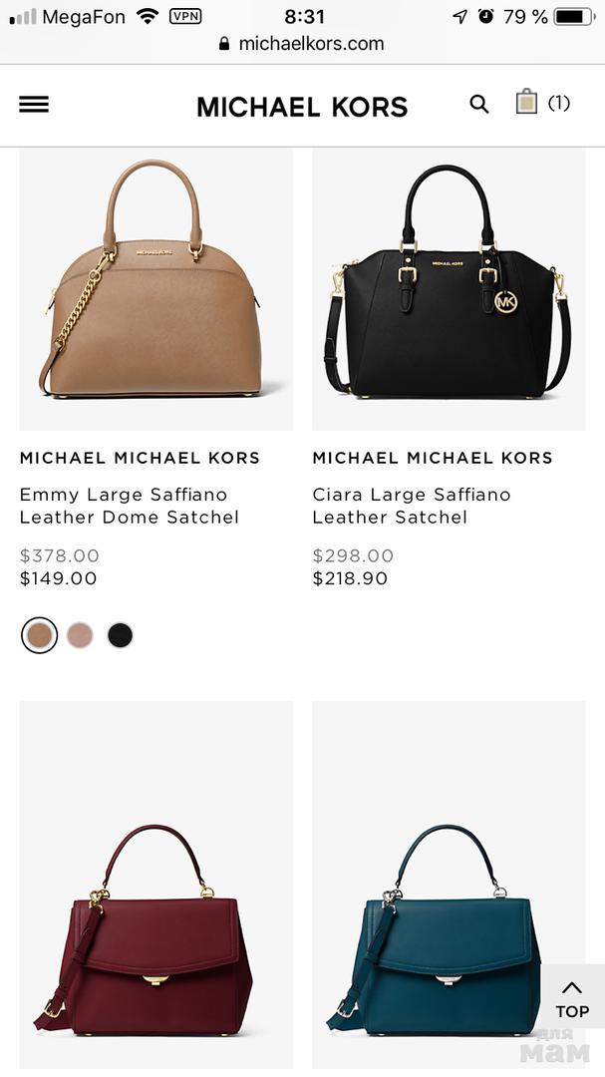
Task: Click the TOP back-to-top arrow button
Action: click(572, 1001)
